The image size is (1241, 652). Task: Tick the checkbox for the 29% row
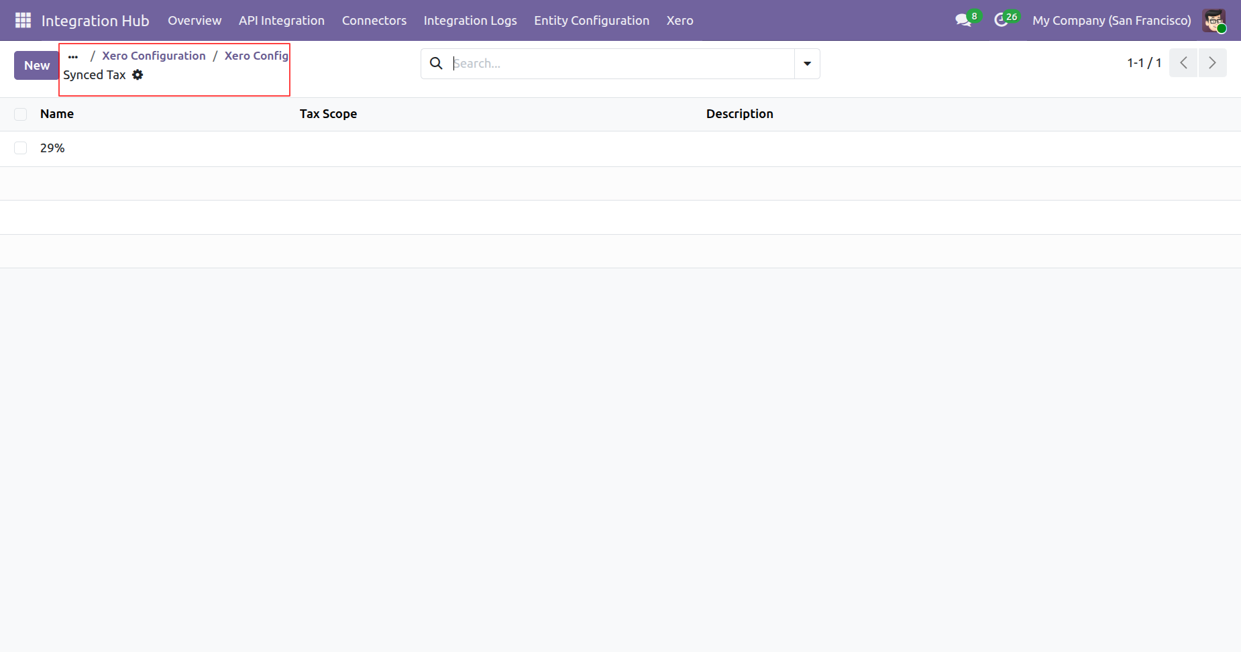(x=21, y=148)
